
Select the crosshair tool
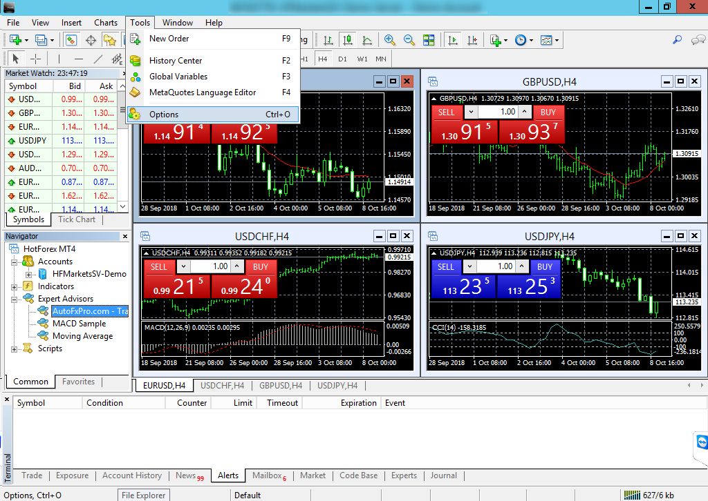click(35, 59)
